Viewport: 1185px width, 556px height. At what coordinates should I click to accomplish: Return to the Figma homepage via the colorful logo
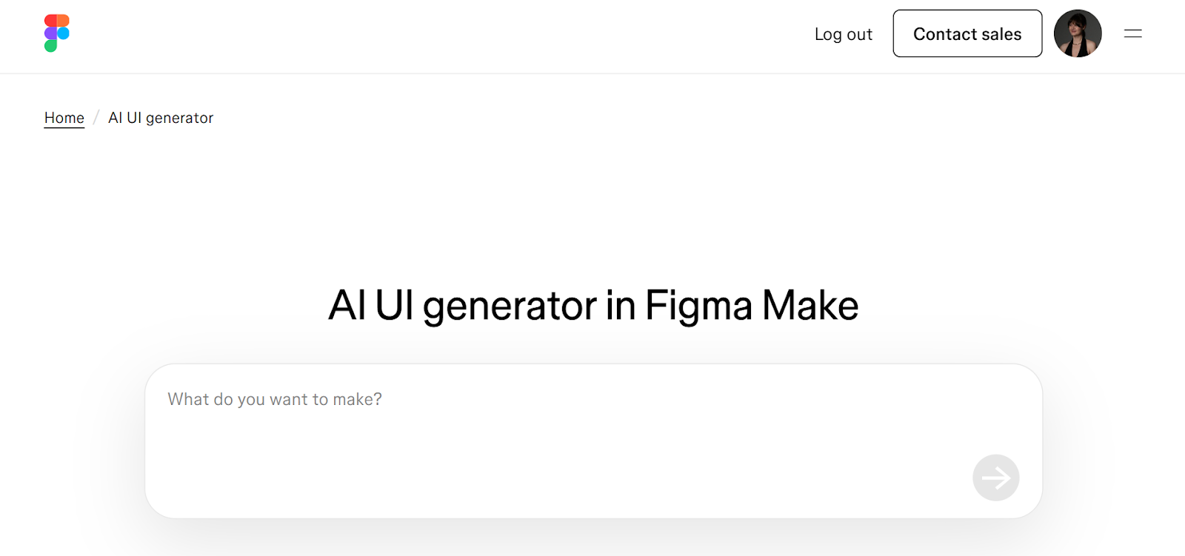57,33
